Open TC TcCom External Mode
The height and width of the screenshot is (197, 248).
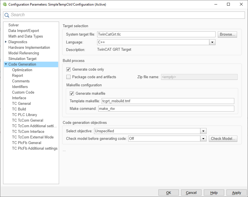33,137
